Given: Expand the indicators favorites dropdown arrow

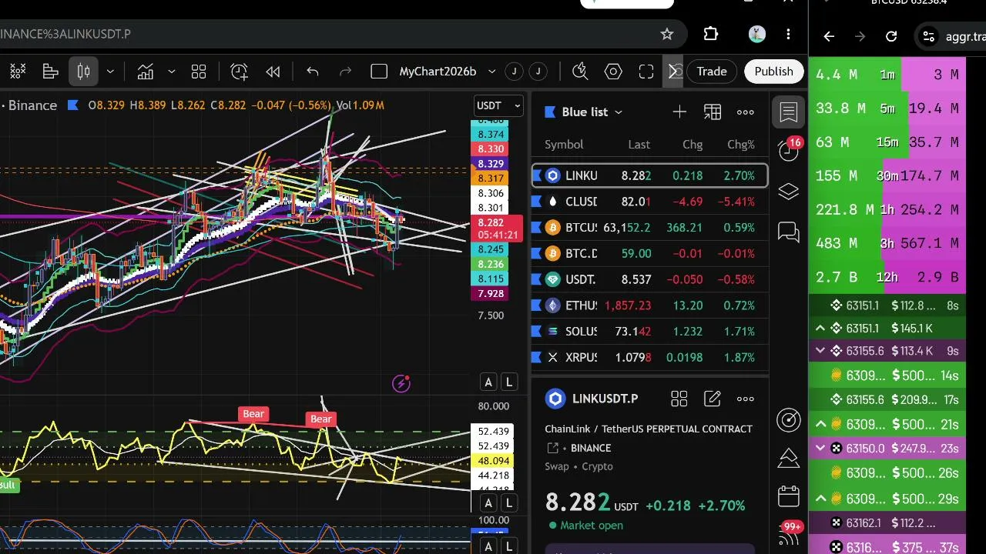Looking at the screenshot, I should click(x=171, y=72).
